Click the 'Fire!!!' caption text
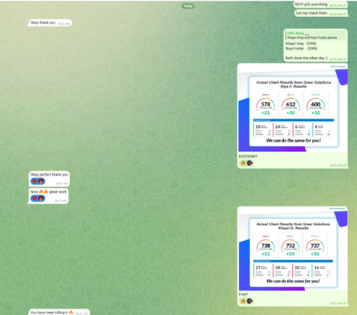 243,294
